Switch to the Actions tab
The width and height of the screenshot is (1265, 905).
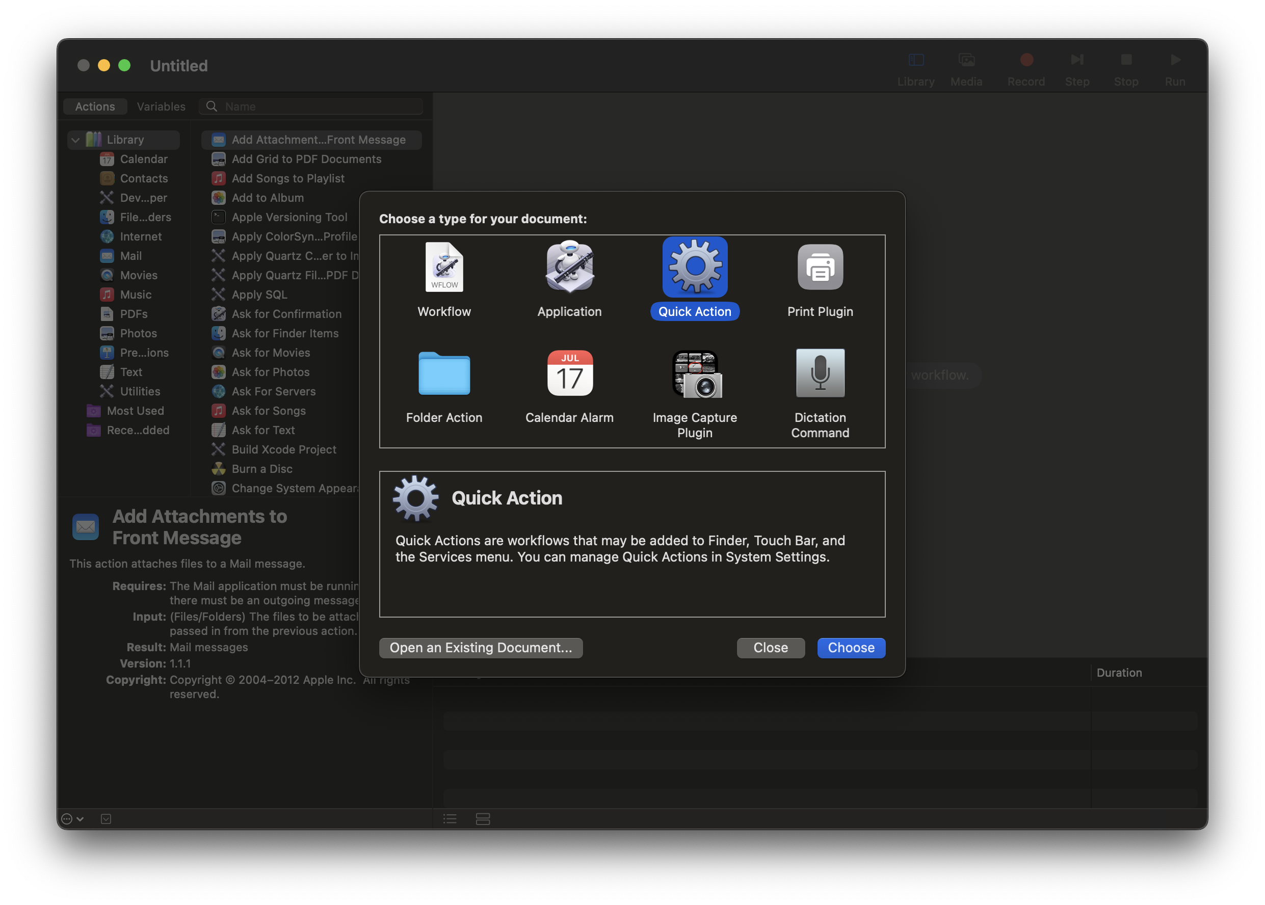pyautogui.click(x=95, y=107)
